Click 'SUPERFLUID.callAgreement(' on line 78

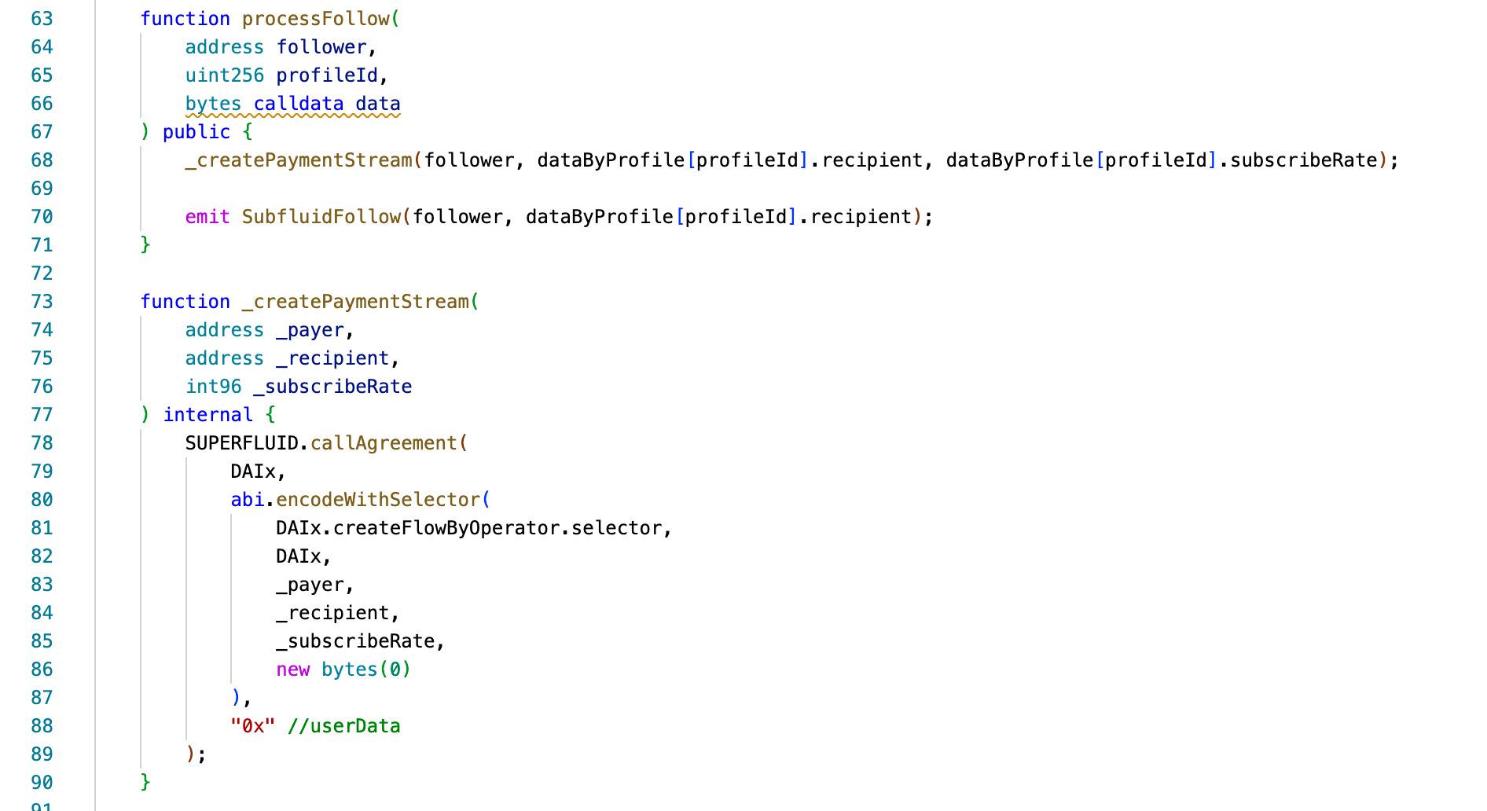[x=326, y=443]
